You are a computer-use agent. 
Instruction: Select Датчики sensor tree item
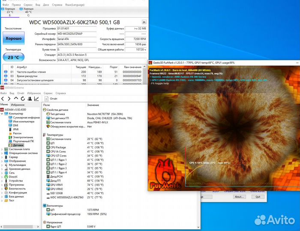(x=16, y=145)
